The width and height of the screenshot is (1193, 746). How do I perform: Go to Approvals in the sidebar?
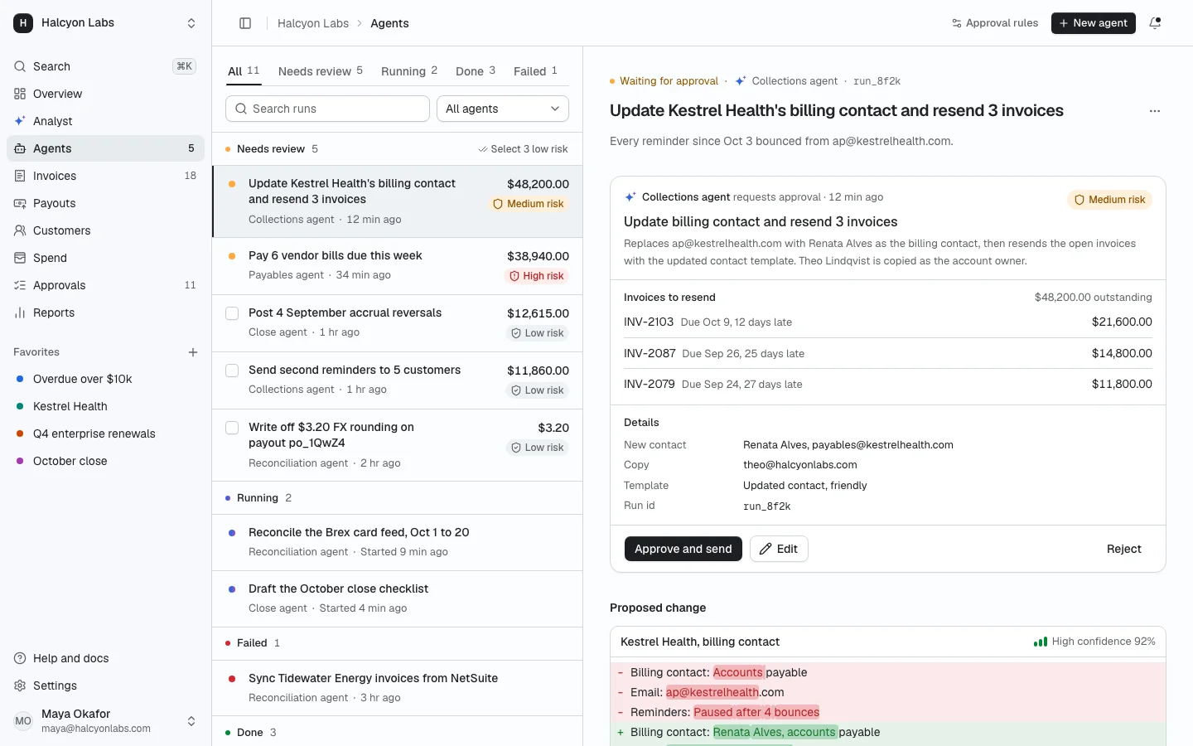click(x=105, y=285)
